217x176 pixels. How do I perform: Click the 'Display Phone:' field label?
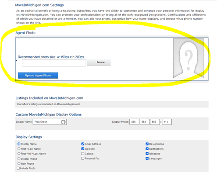click(x=121, y=122)
